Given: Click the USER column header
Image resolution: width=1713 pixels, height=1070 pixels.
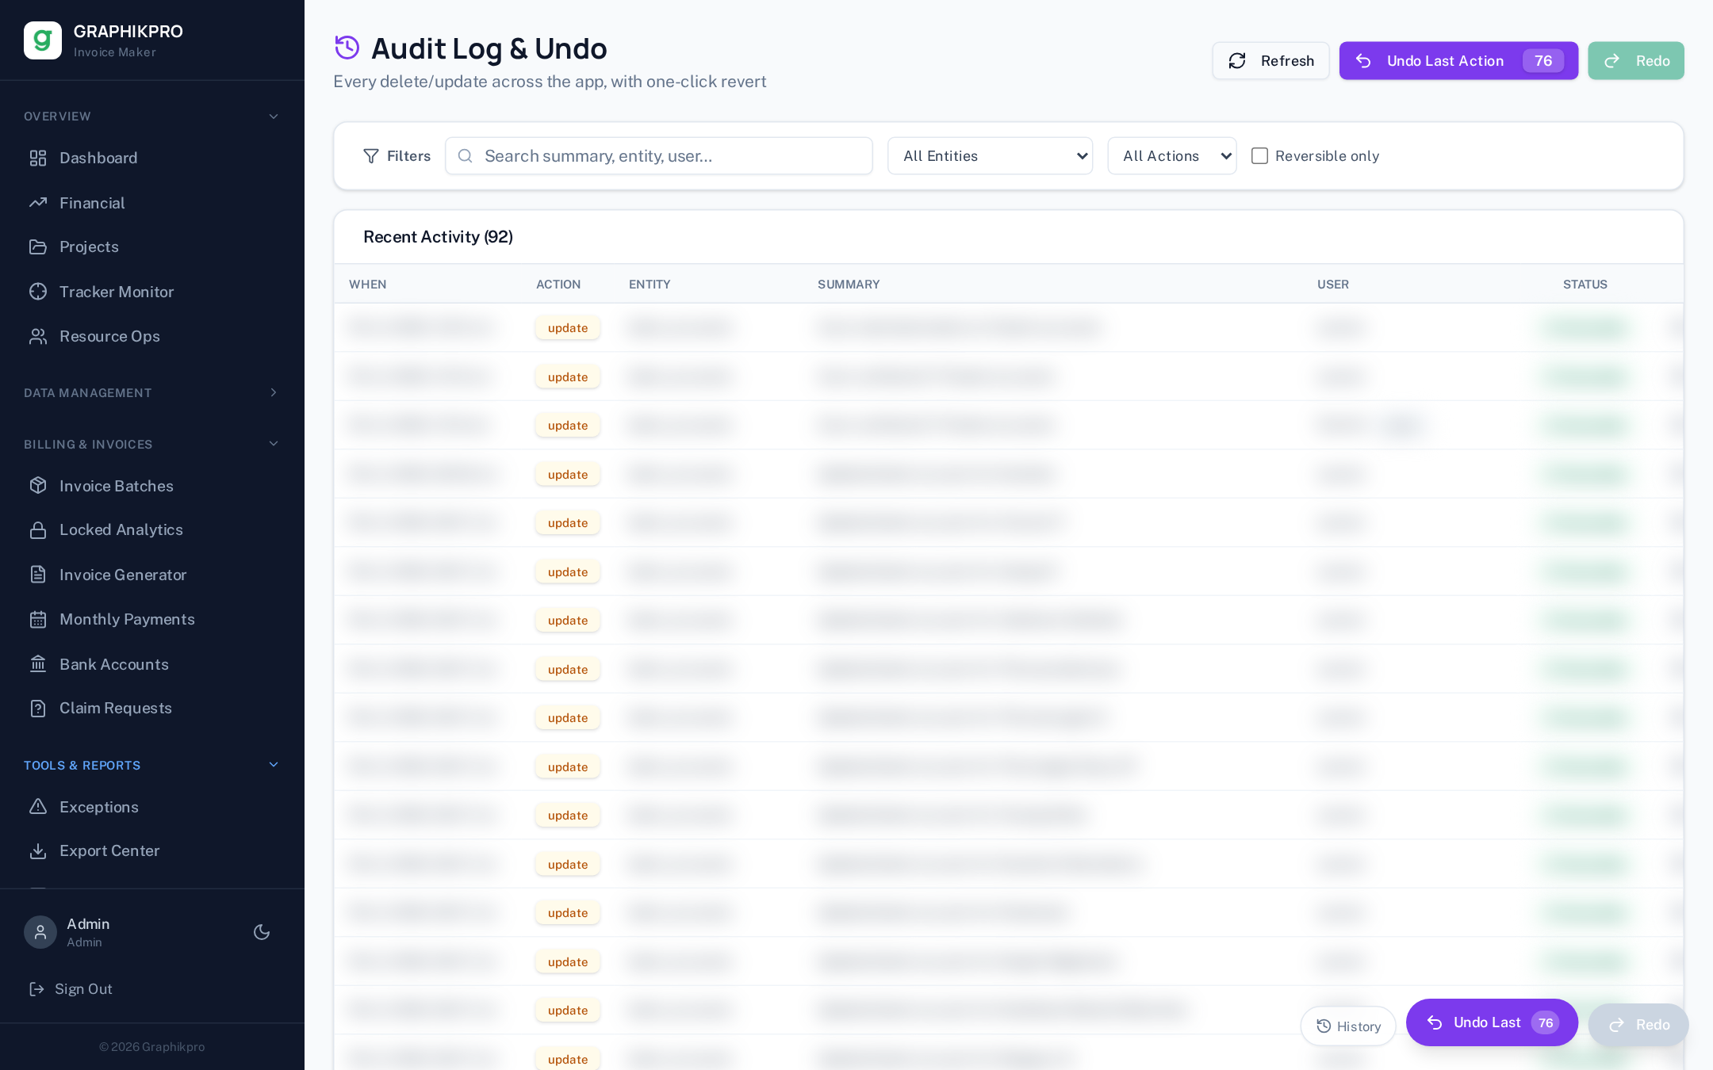Looking at the screenshot, I should (x=1332, y=284).
